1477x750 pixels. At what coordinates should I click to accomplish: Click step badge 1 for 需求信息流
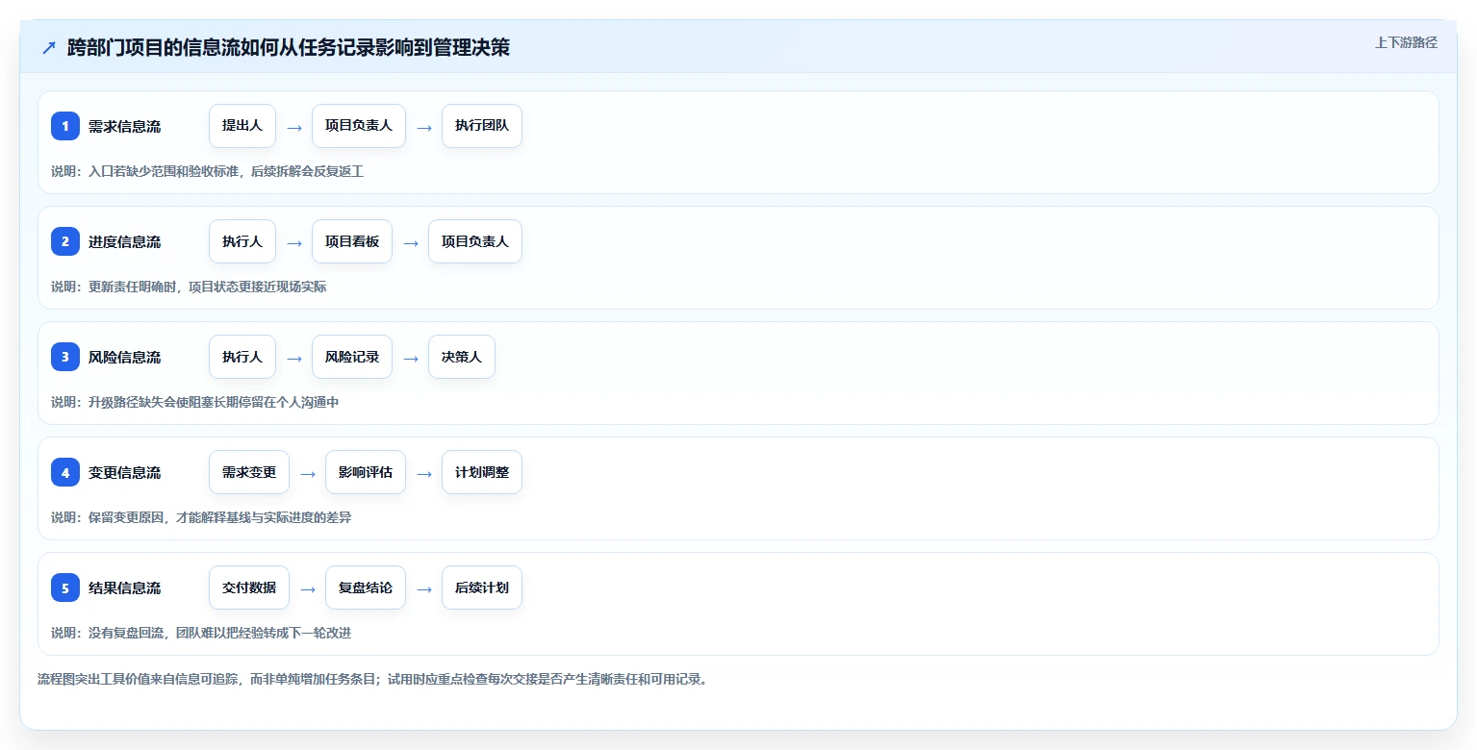tap(65, 126)
